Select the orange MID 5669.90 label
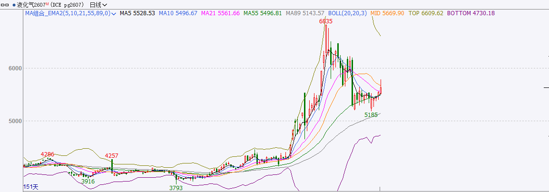The height and width of the screenshot is (192, 549). (387, 13)
